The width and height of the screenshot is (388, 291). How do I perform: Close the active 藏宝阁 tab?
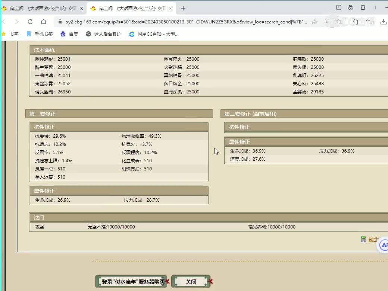(171, 9)
